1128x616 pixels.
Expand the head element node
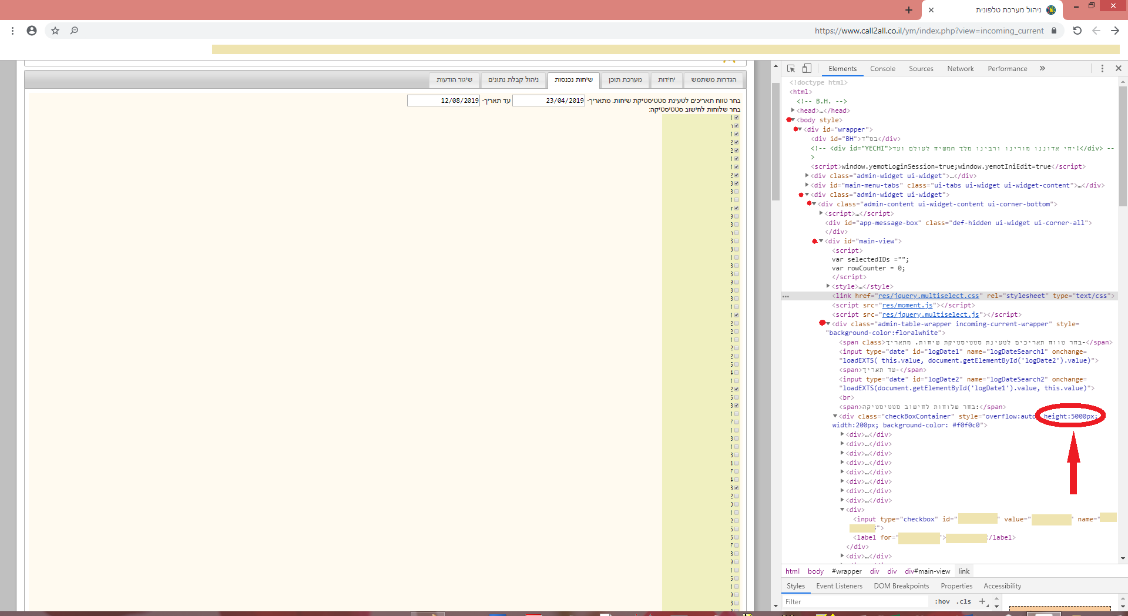click(x=793, y=111)
